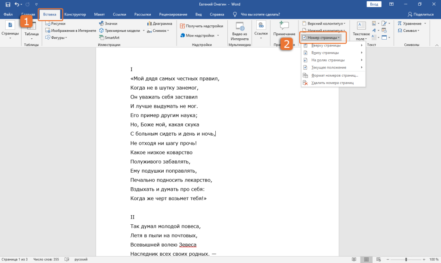Click 'Страница 1 из 3' in status bar
Image resolution: width=441 pixels, height=263 pixels.
(x=15, y=260)
